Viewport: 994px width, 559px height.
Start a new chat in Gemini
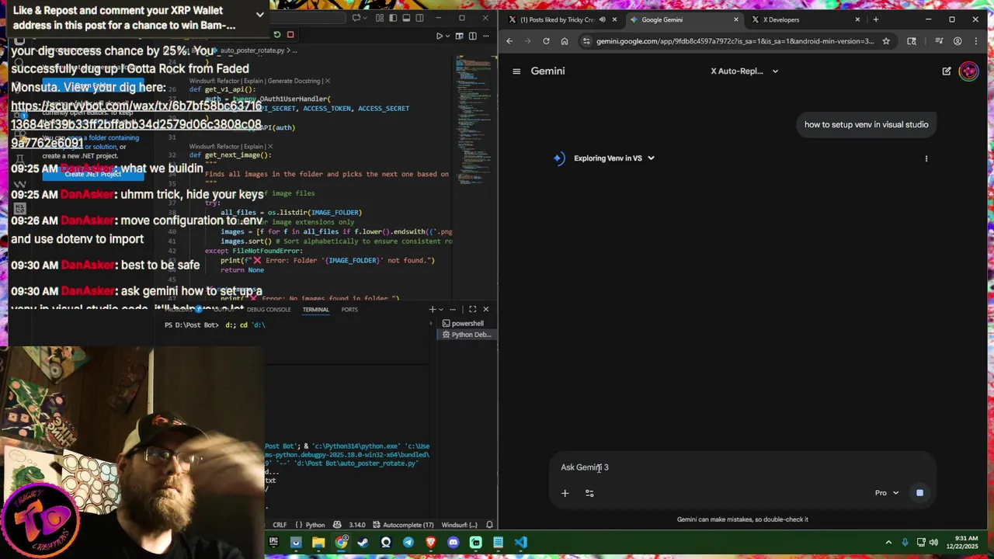[x=946, y=71]
